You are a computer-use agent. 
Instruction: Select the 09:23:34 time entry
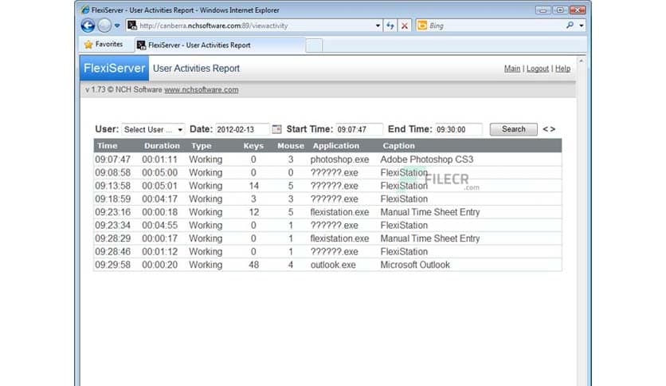tap(112, 226)
